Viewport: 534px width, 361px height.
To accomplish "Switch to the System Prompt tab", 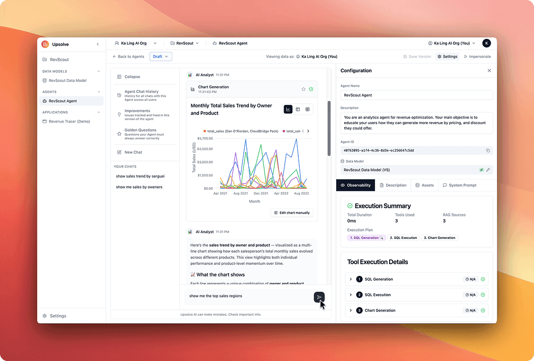I will click(459, 185).
